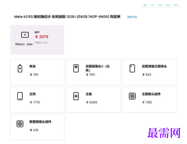Select the 主摄像头组件 part name

coord(151,94)
